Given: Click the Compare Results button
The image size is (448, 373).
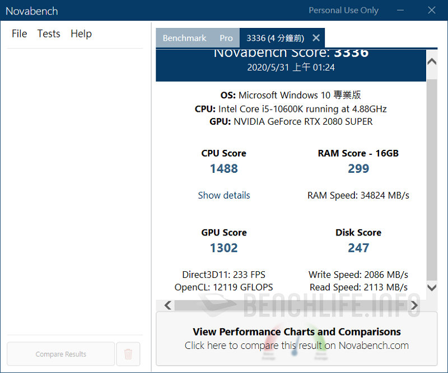Looking at the screenshot, I should pos(60,354).
